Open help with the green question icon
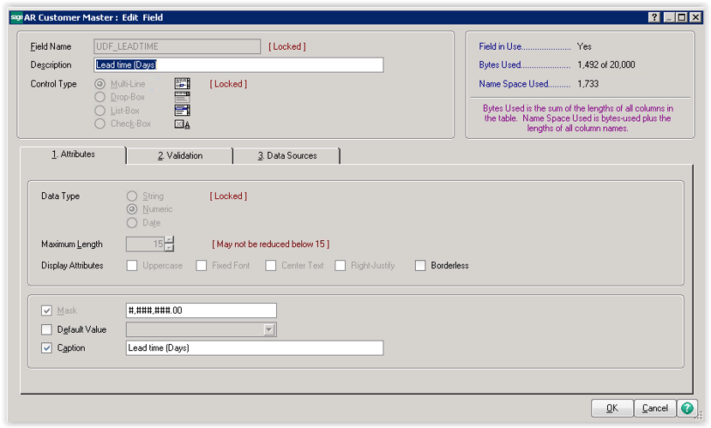The image size is (711, 428). pyautogui.click(x=688, y=408)
